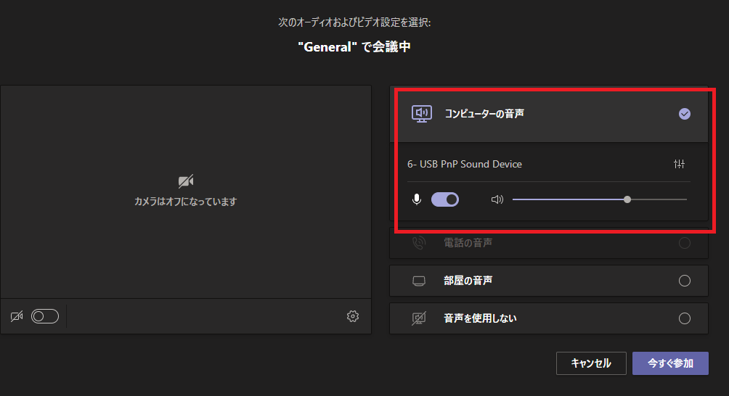
Task: Open device settings sliders icon
Action: coord(679,164)
